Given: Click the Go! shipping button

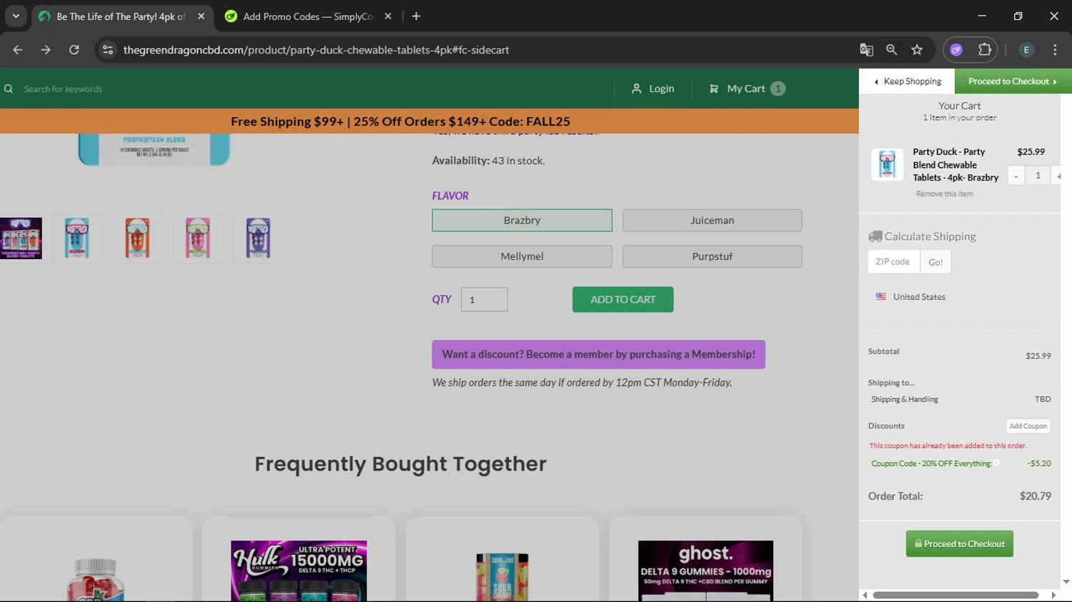Looking at the screenshot, I should (935, 262).
